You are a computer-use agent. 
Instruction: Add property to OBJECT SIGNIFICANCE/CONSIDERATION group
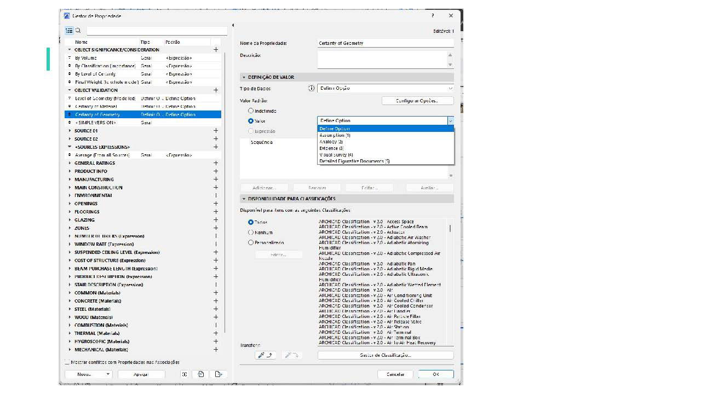[x=216, y=50]
